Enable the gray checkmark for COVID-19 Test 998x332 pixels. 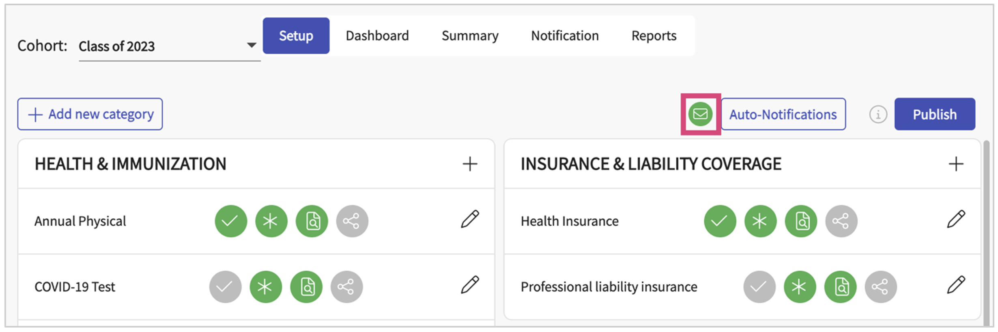225,287
